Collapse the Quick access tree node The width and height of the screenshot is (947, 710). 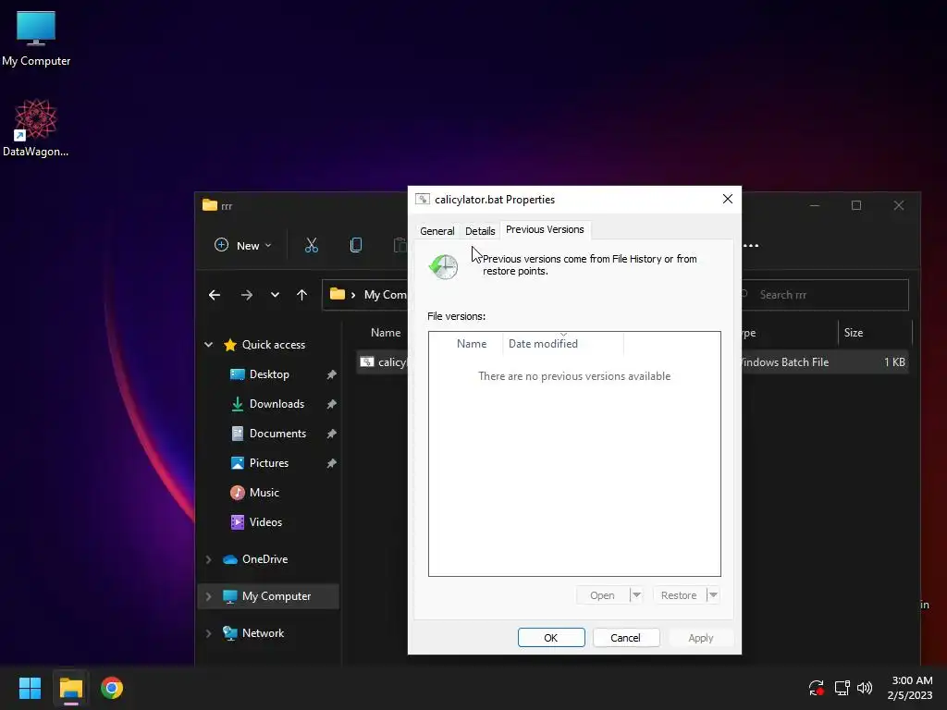pos(208,345)
